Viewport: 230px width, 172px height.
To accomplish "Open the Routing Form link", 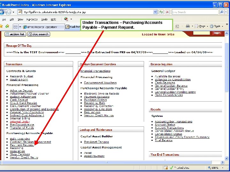I will click(19, 80).
